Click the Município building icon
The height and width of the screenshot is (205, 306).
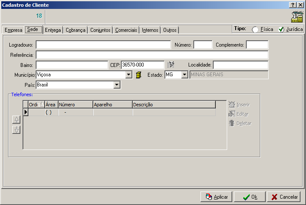tap(138, 75)
